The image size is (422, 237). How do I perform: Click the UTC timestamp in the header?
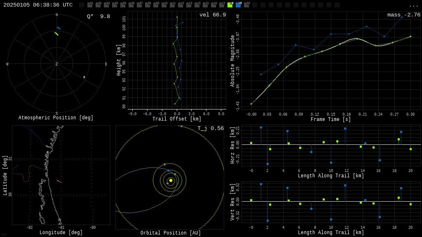point(38,5)
